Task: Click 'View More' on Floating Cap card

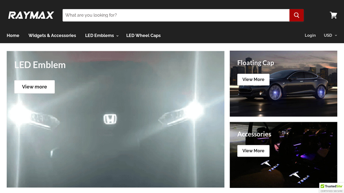Action: 253,79
